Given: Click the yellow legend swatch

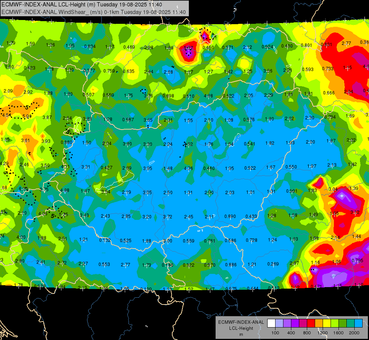Looking at the screenshot, I should (327, 323).
